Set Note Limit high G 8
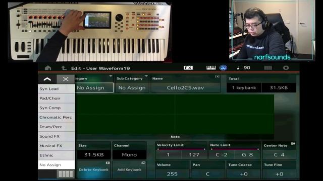This screenshot has height=181, width=323. coord(247,154)
